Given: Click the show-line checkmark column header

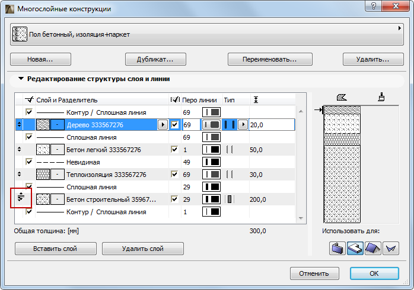Looking at the screenshot, I should [x=29, y=100].
